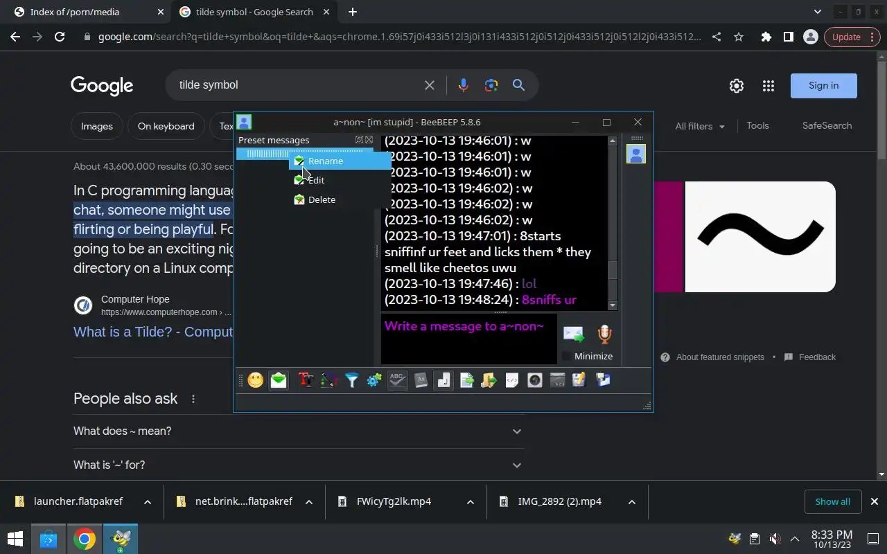Open Chrome extensions puzzle icon
887x554 pixels.
(766, 37)
